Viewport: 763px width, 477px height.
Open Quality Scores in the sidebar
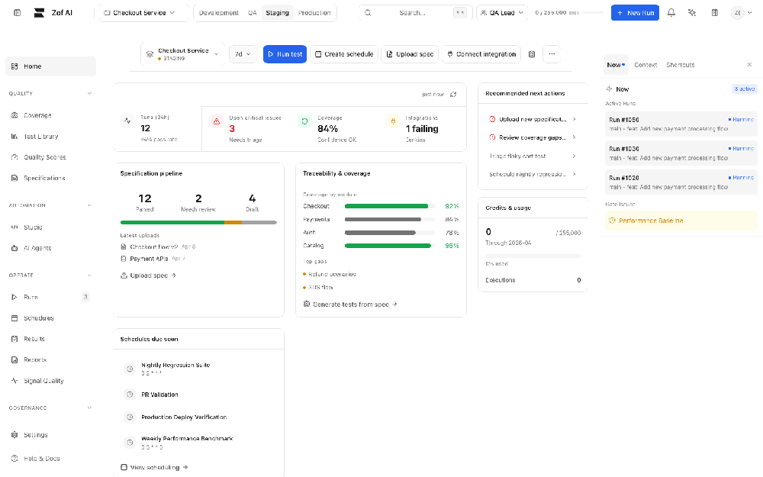pos(50,157)
